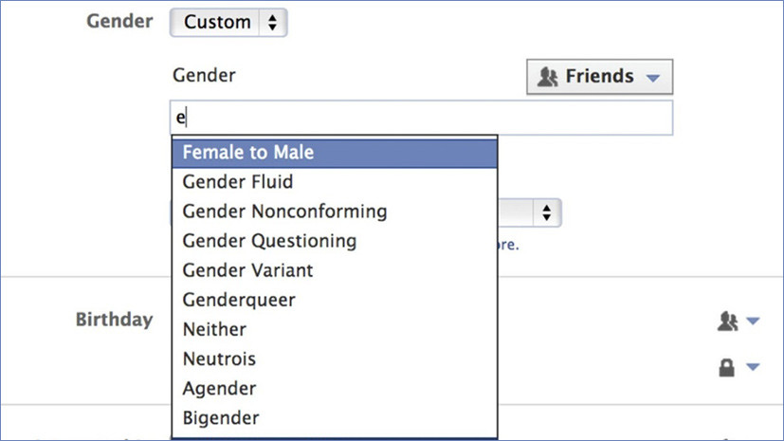Choose Bigender from the list
784x441 pixels.
[335, 418]
